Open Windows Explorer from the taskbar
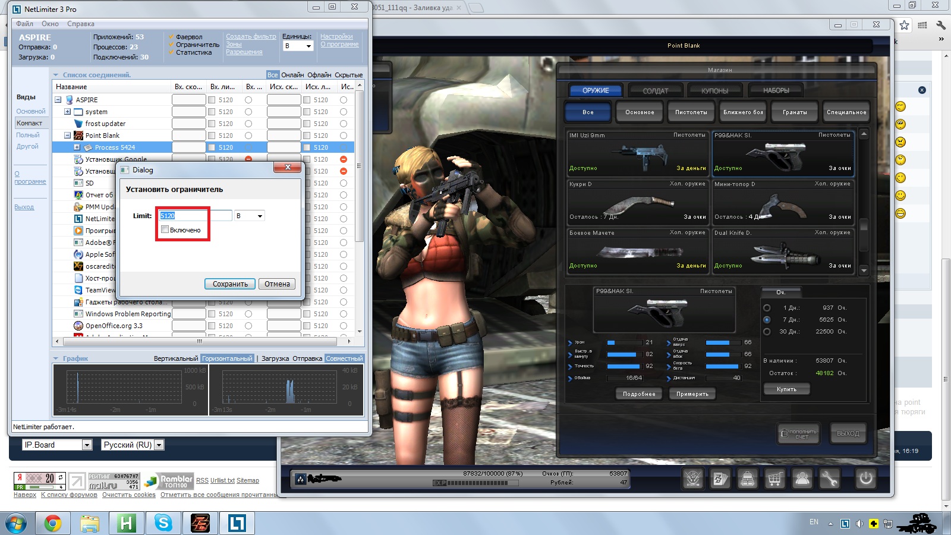 (x=90, y=524)
